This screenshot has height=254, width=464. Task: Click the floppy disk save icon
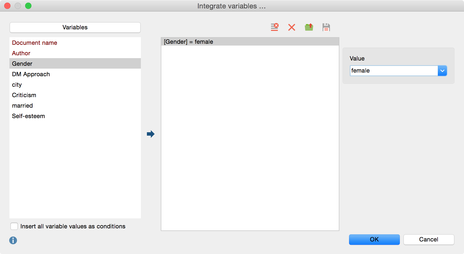click(x=326, y=27)
